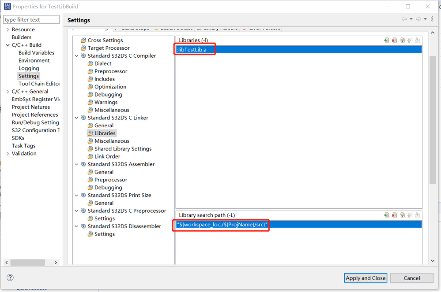The image size is (441, 292).
Task: Expand the Resource category
Action: 8,30
